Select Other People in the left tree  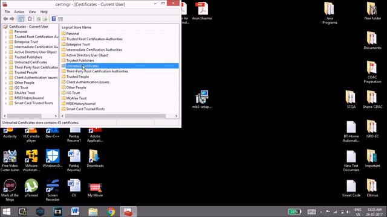pos(24,83)
